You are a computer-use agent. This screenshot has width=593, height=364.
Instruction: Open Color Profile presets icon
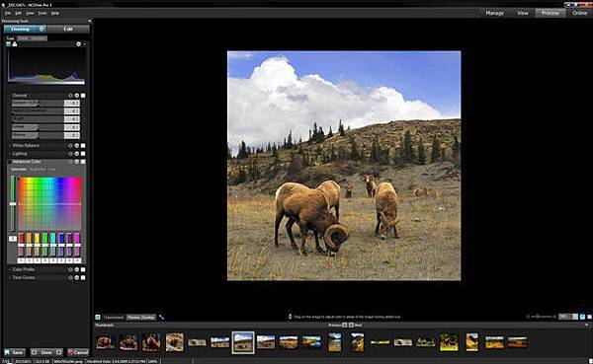tap(77, 270)
